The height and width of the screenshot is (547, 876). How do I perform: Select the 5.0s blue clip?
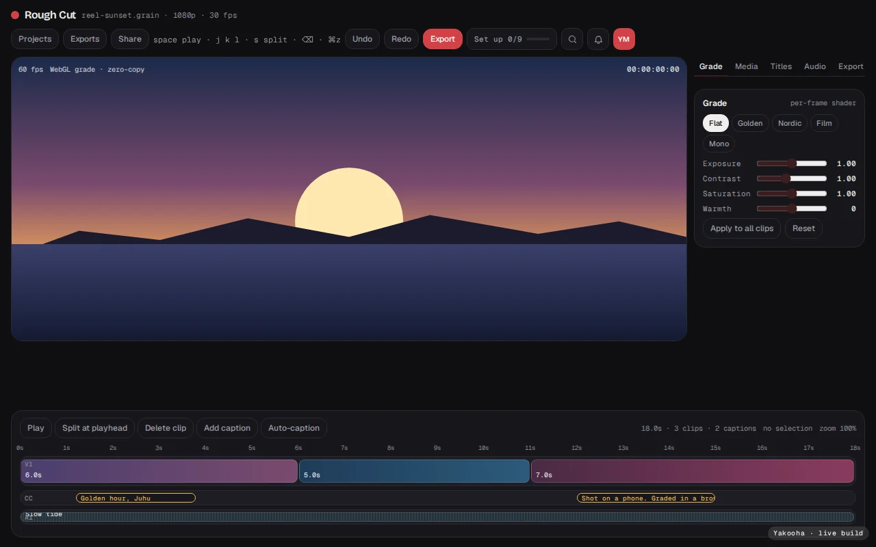coord(414,471)
